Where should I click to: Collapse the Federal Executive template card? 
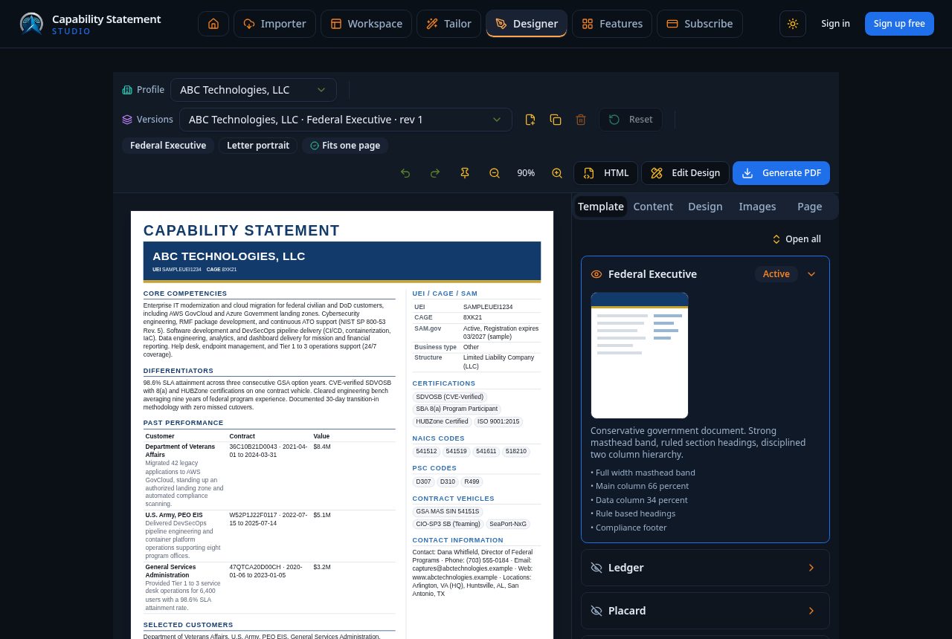tap(811, 274)
